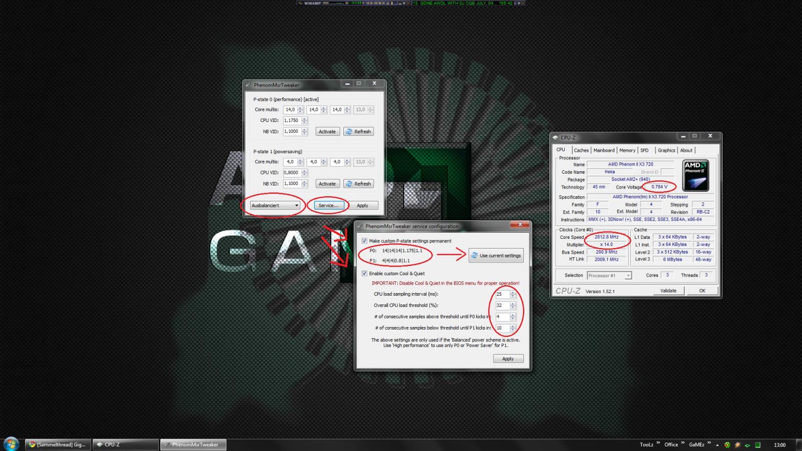
Task: Click the orange lightning bolt tray icon
Action: coord(737,445)
